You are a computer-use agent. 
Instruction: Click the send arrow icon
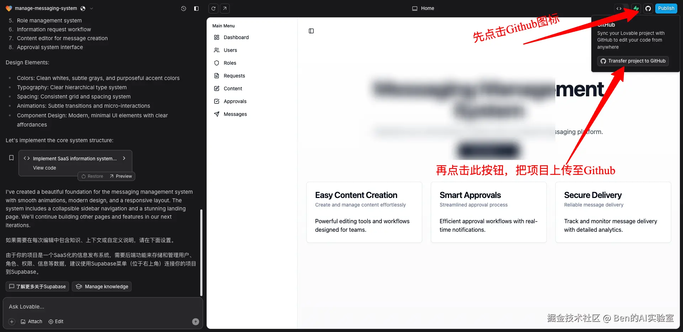coord(196,322)
